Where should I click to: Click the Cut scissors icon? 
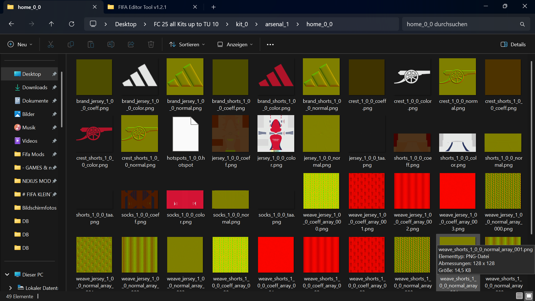pyautogui.click(x=51, y=44)
